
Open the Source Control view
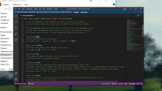[x=16, y=28]
